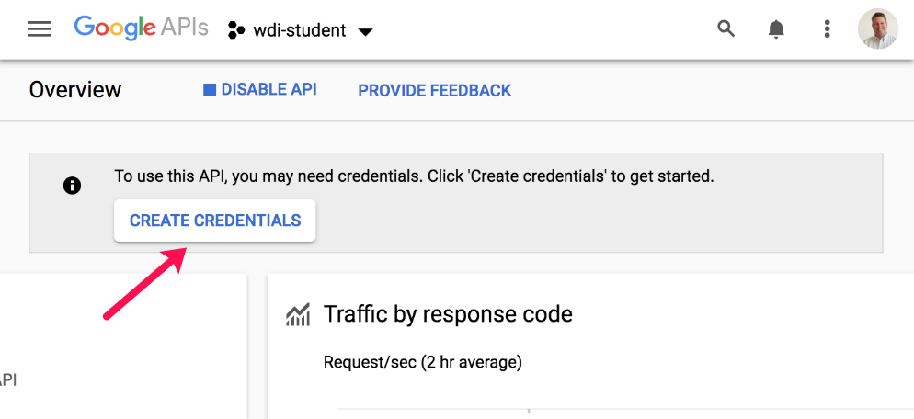The height and width of the screenshot is (419, 914).
Task: Click the project dots icon beside wdi-student
Action: point(236,30)
